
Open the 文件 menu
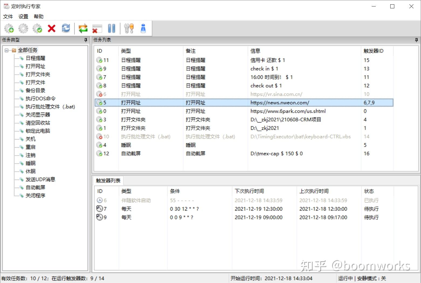(8, 16)
